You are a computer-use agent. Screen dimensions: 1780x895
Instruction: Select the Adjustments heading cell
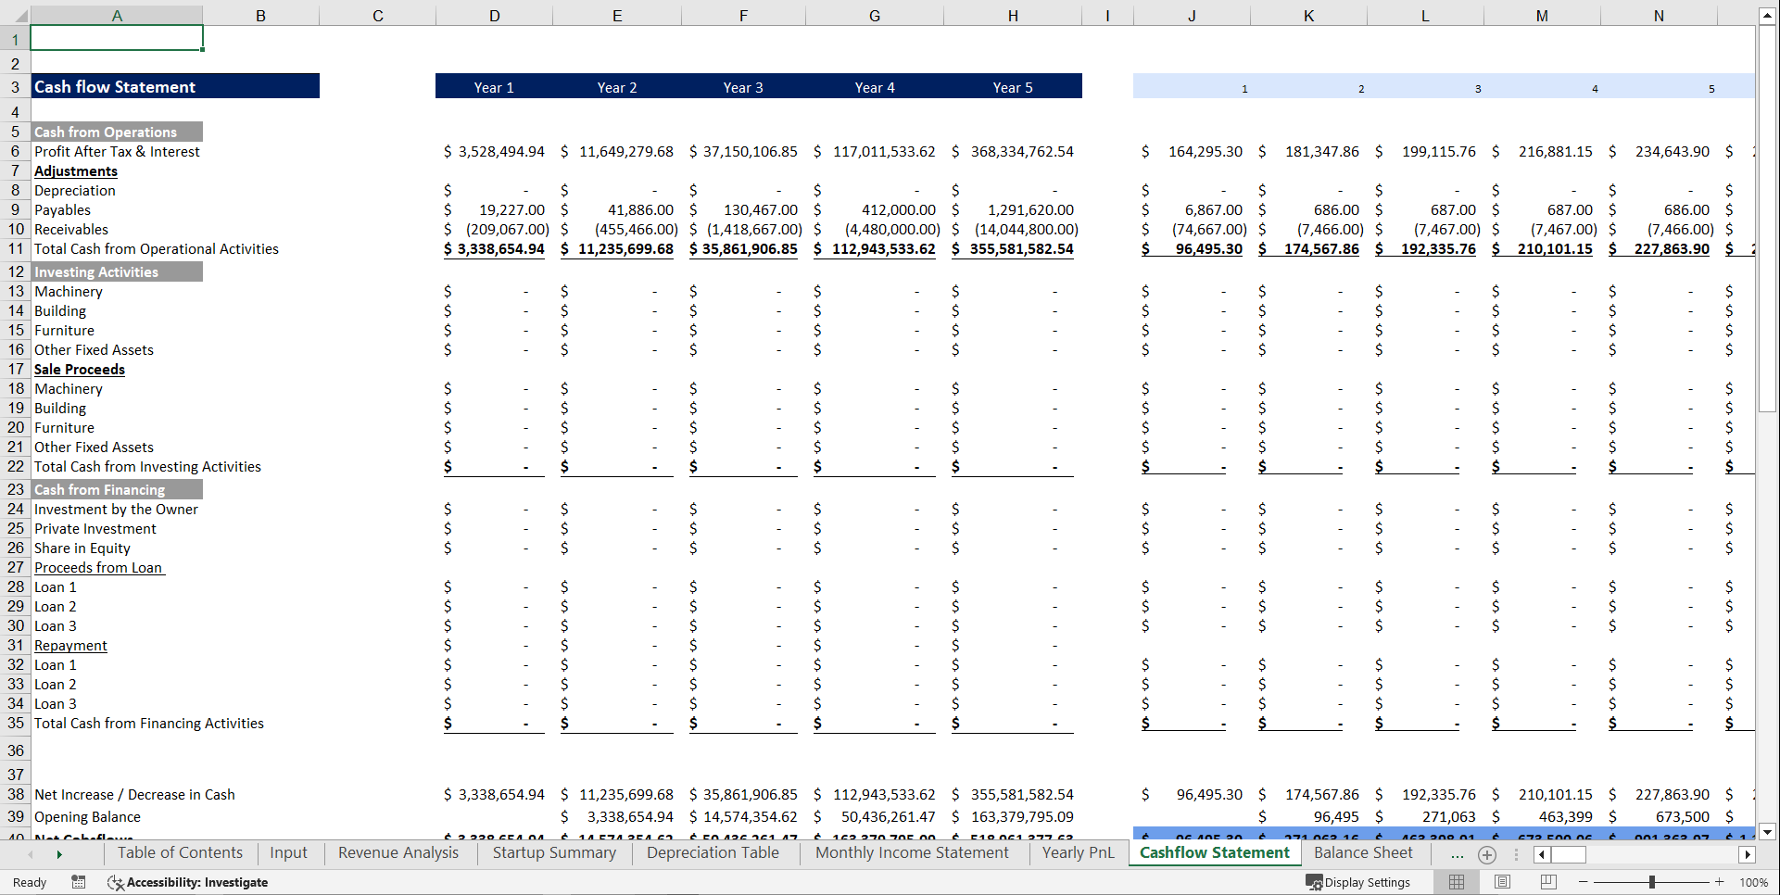(x=76, y=170)
